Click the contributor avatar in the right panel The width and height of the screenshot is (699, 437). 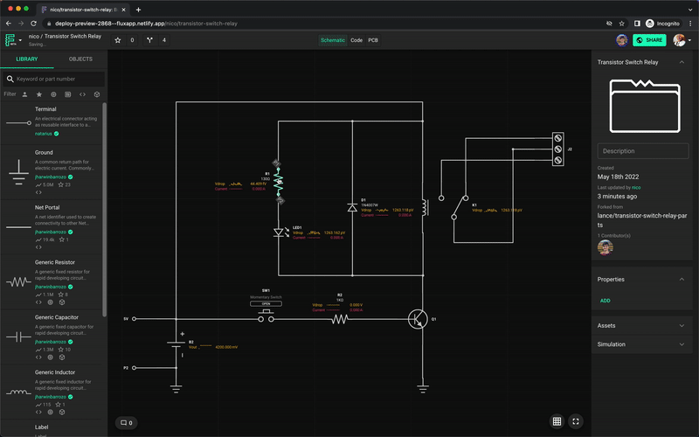coord(605,247)
